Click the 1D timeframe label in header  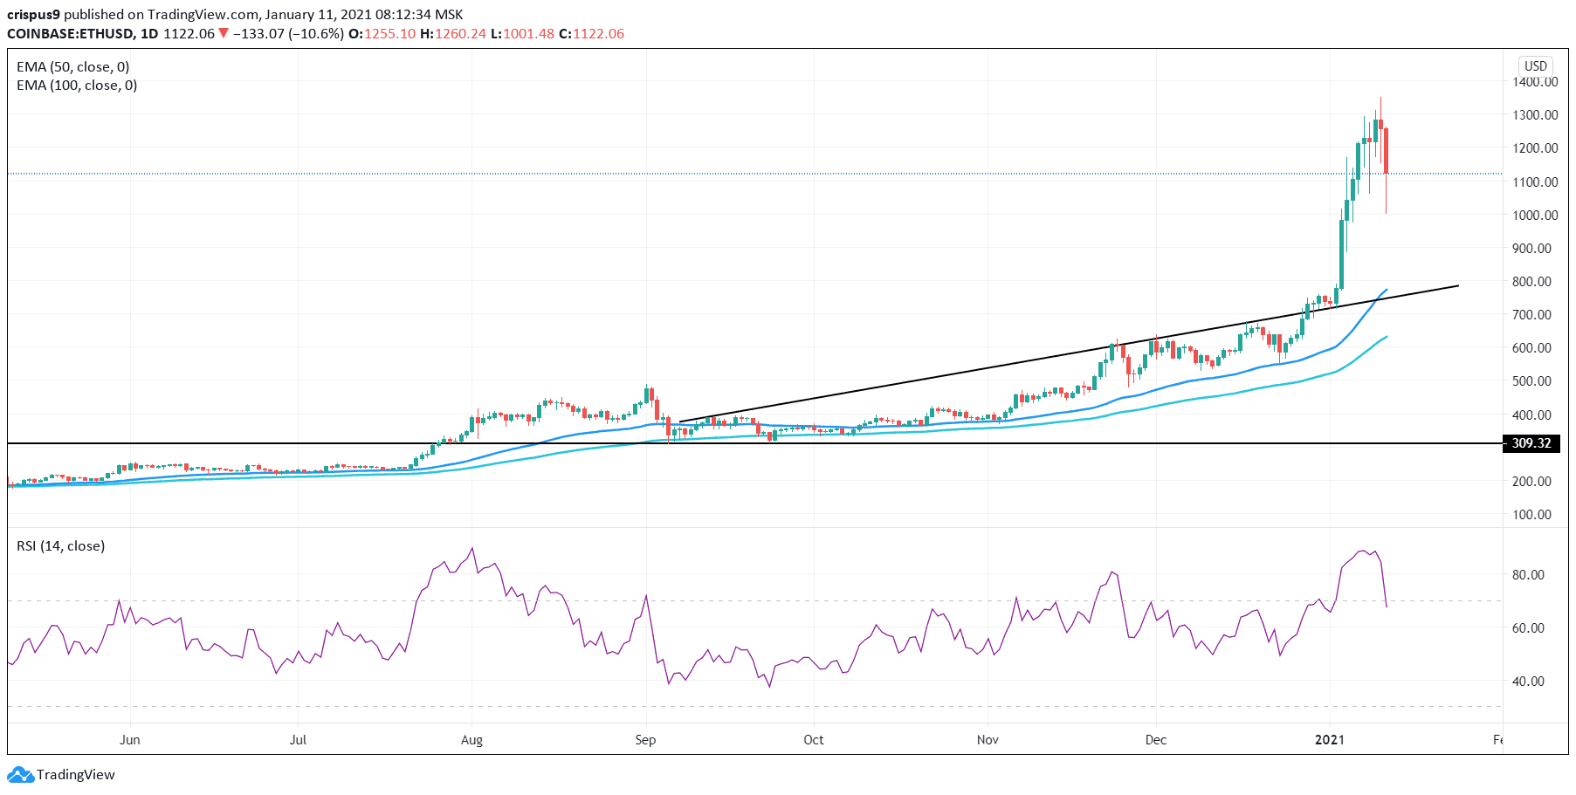149,33
